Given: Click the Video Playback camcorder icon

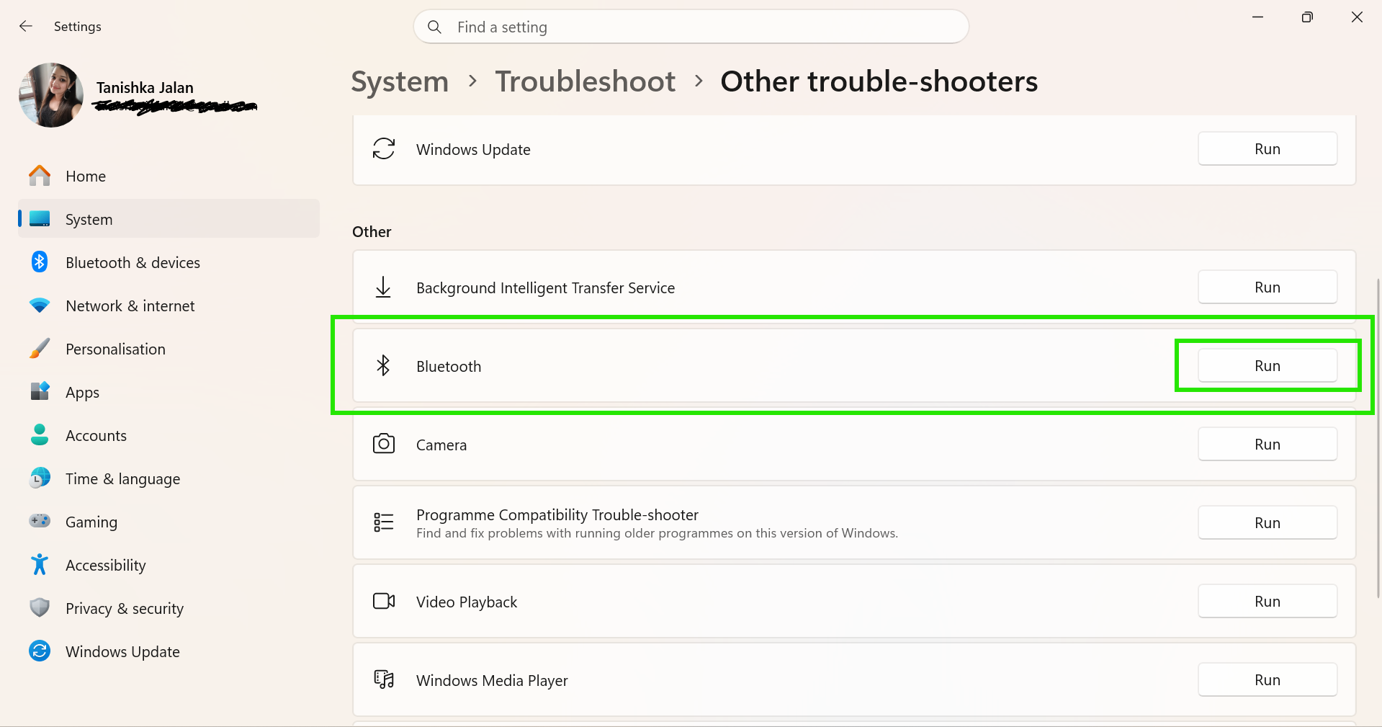Looking at the screenshot, I should click(384, 601).
